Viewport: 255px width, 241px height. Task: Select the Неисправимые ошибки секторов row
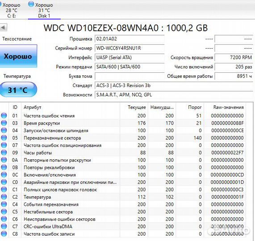pos(123,219)
